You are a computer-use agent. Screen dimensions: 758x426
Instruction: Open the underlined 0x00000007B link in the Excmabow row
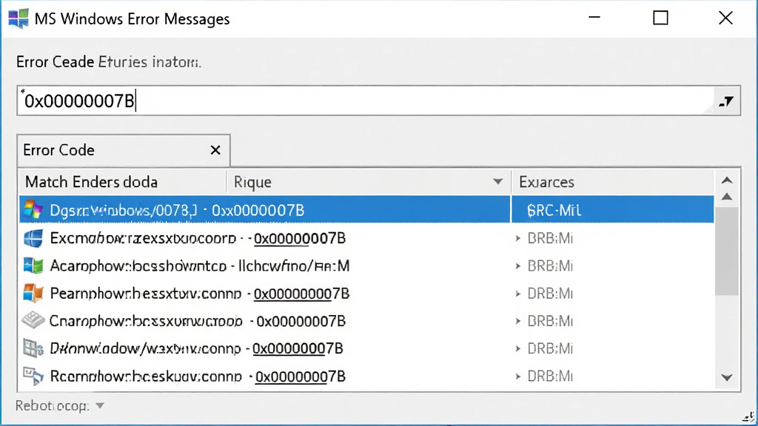(x=300, y=239)
